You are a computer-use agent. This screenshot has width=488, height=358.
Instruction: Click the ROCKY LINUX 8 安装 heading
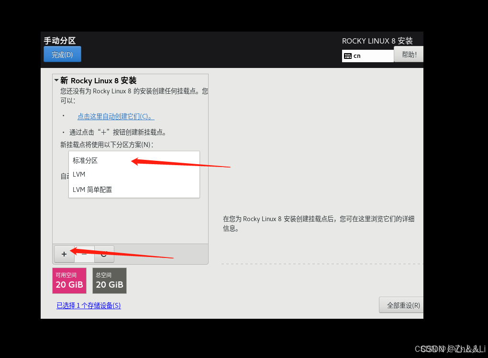click(x=377, y=41)
